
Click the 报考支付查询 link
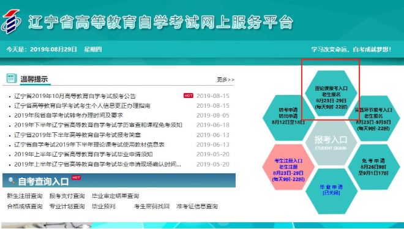pos(67,196)
